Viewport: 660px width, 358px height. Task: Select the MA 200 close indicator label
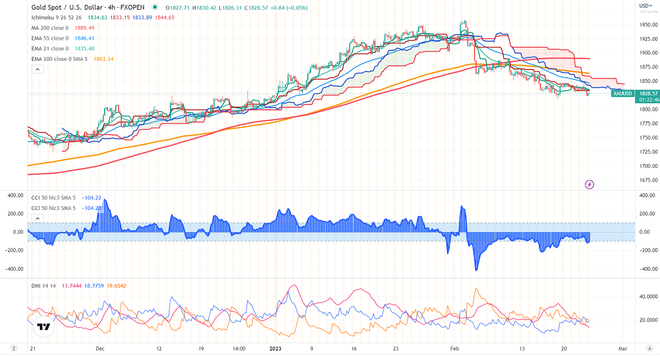pyautogui.click(x=50, y=28)
